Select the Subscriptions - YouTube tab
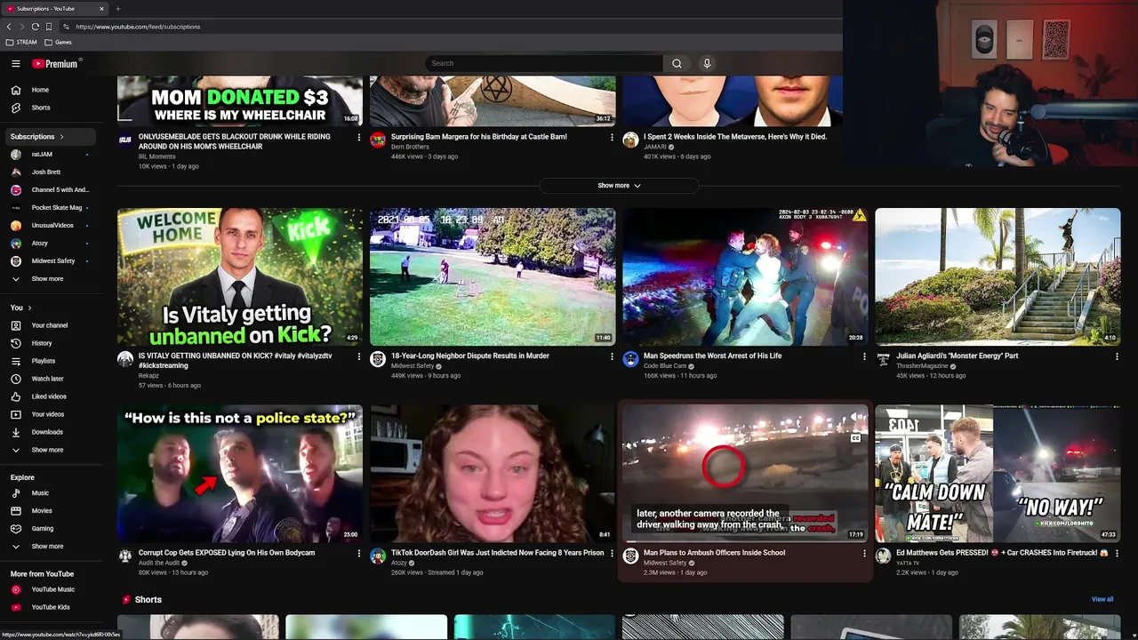This screenshot has width=1138, height=640. (55, 9)
